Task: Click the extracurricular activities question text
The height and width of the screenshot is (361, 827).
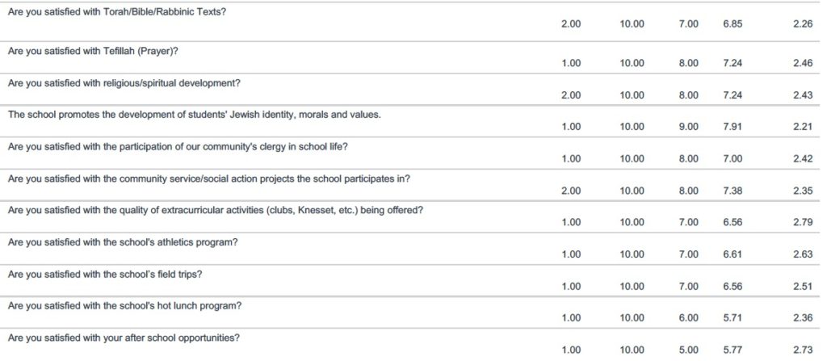Action: pos(216,209)
